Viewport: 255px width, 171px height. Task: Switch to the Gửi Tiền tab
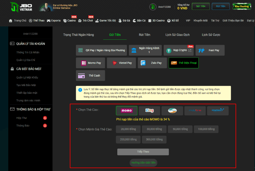click(115, 35)
